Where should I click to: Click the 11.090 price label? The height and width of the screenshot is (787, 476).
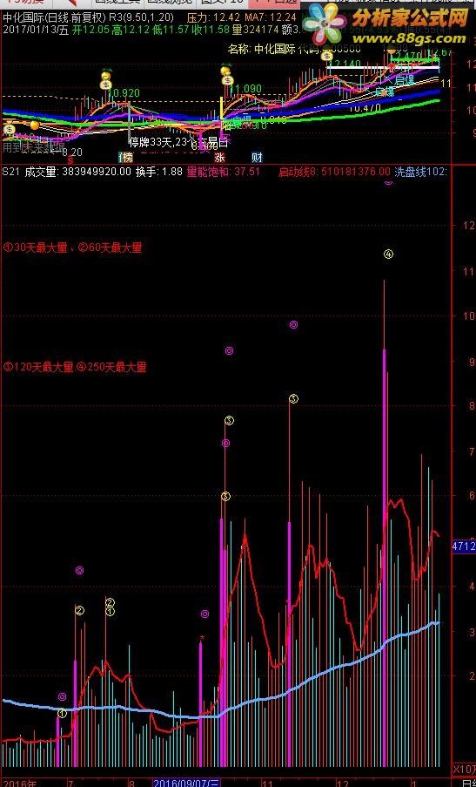(245, 89)
